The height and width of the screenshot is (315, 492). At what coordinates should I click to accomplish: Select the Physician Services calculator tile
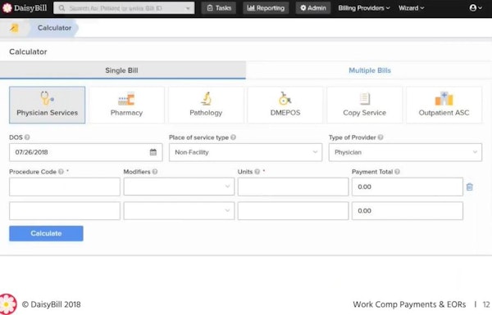(47, 105)
